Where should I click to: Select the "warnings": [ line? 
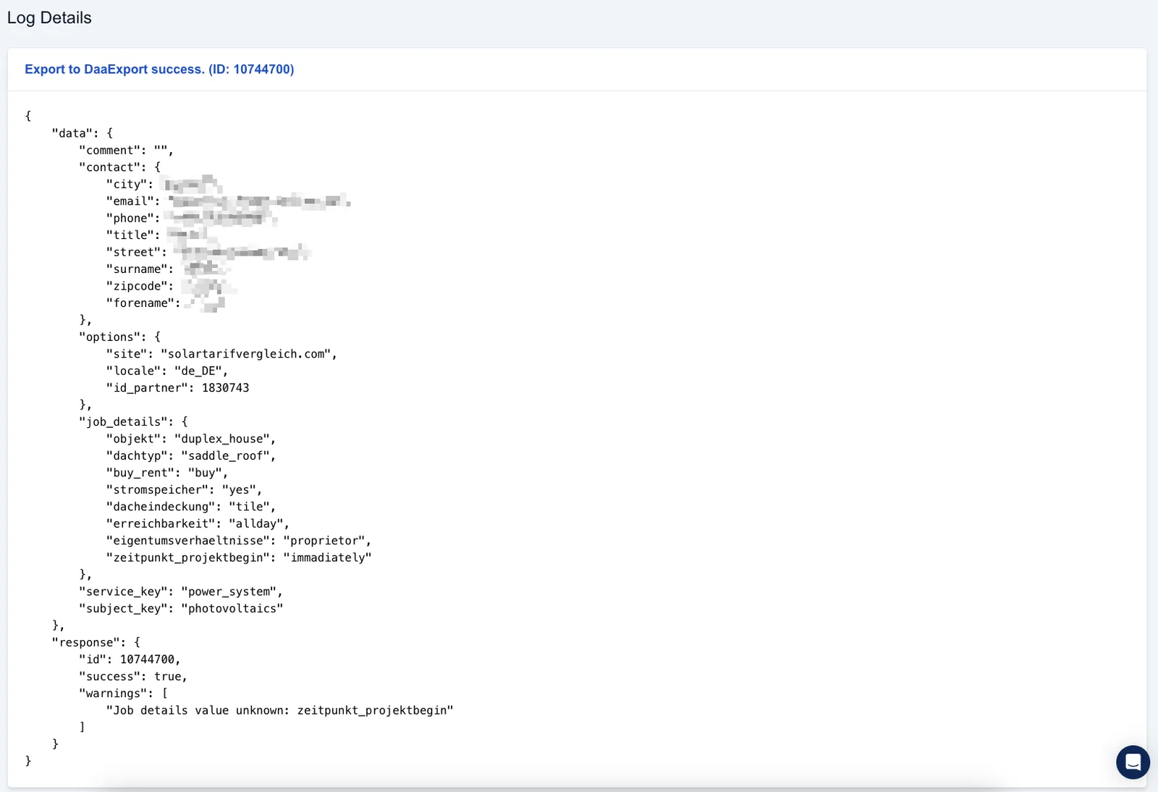[123, 694]
